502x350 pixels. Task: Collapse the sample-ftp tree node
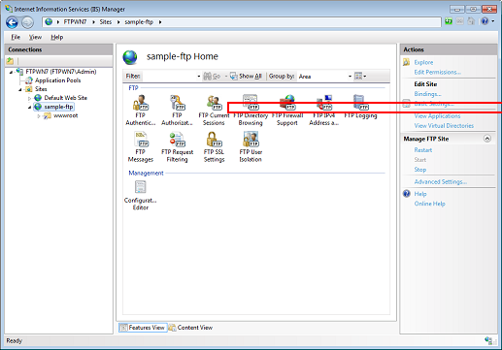coord(29,107)
